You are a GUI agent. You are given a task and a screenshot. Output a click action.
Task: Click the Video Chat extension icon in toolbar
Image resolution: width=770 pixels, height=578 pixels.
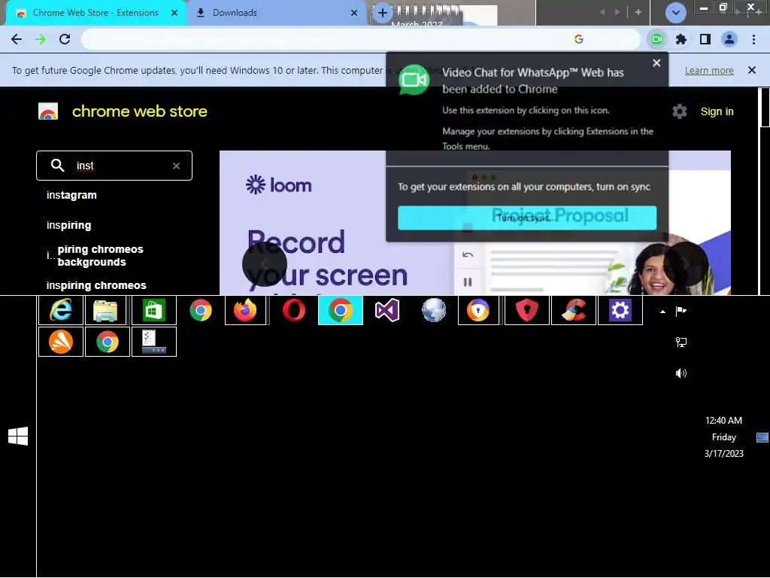[x=657, y=39]
